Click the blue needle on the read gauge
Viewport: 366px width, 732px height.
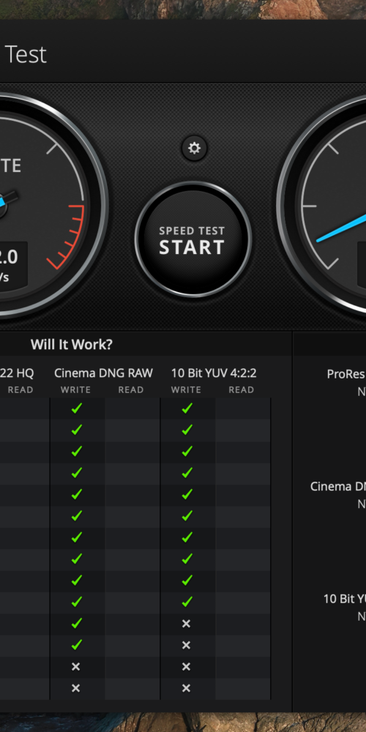pyautogui.click(x=341, y=228)
